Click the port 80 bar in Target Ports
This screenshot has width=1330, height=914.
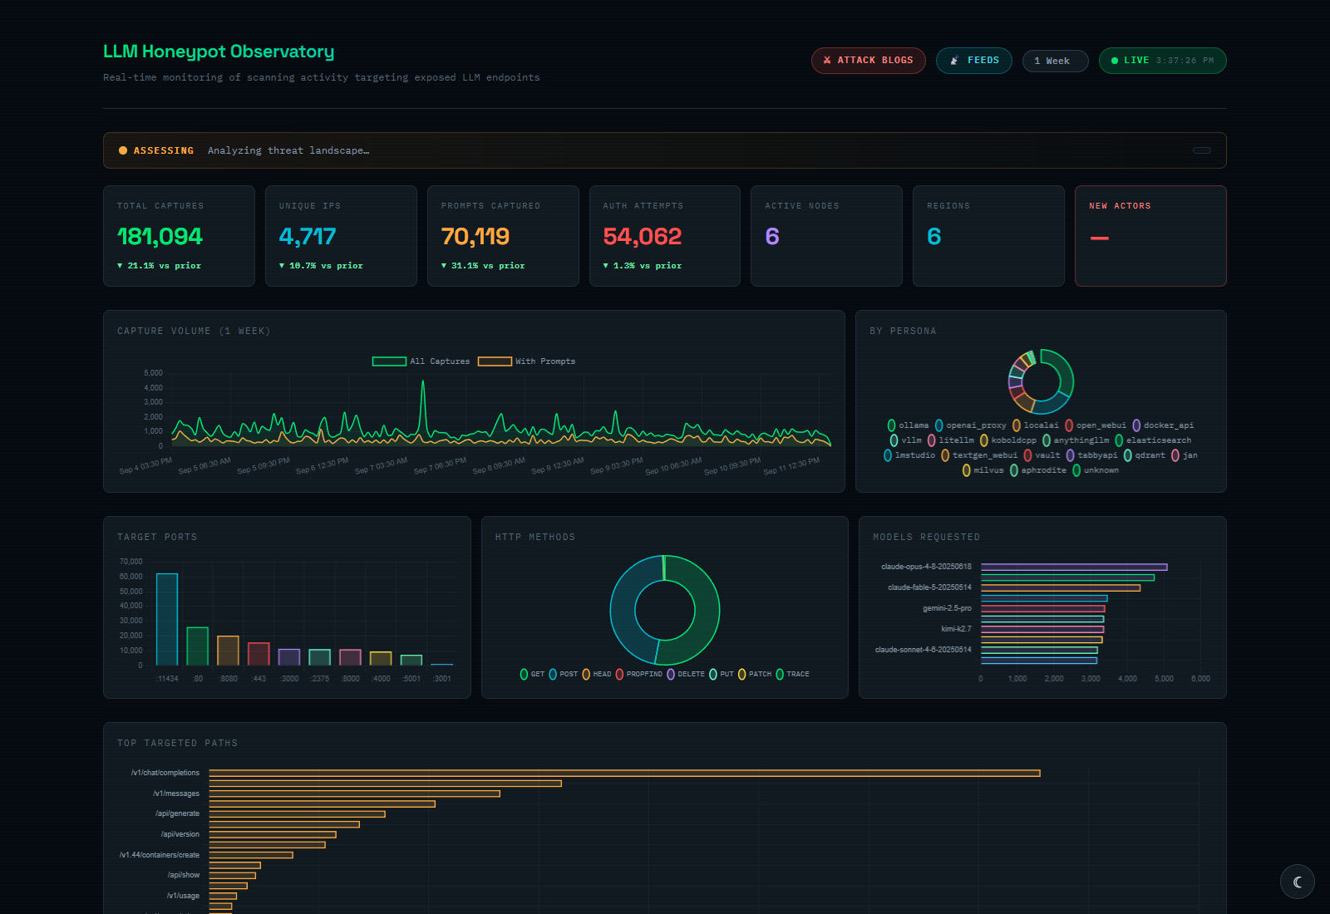198,646
